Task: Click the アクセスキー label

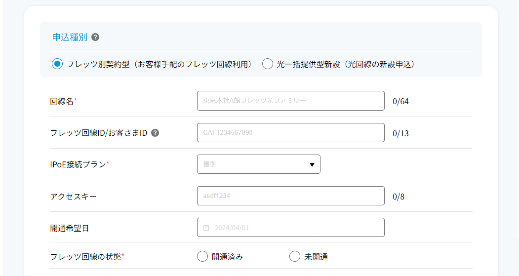Action: coord(74,196)
